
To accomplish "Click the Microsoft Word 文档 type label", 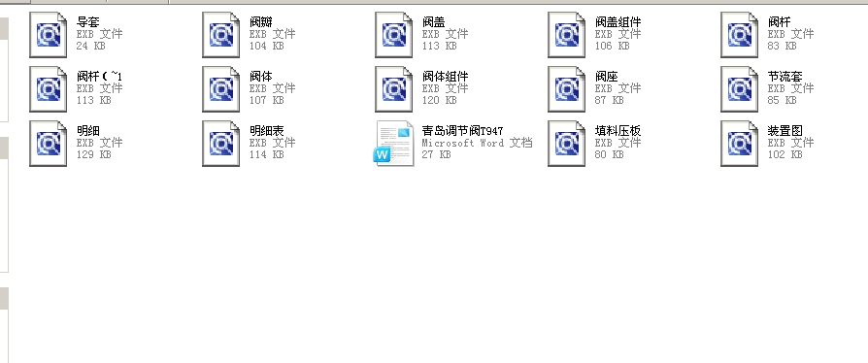I will tap(477, 143).
